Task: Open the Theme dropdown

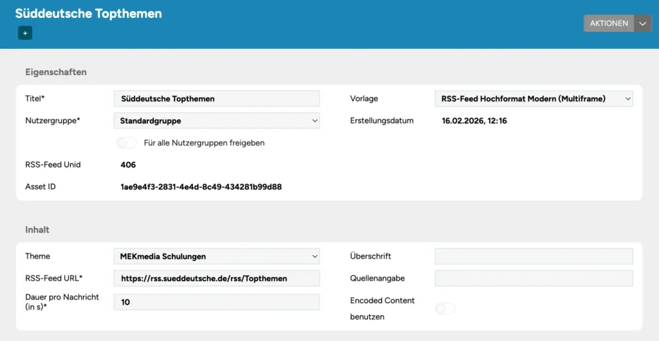Action: pyautogui.click(x=216, y=256)
